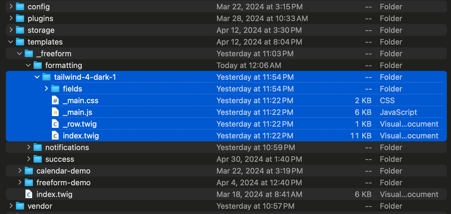Screen dimensions: 451x214
Task: Click the plugins folder icon
Action: [x=20, y=18]
